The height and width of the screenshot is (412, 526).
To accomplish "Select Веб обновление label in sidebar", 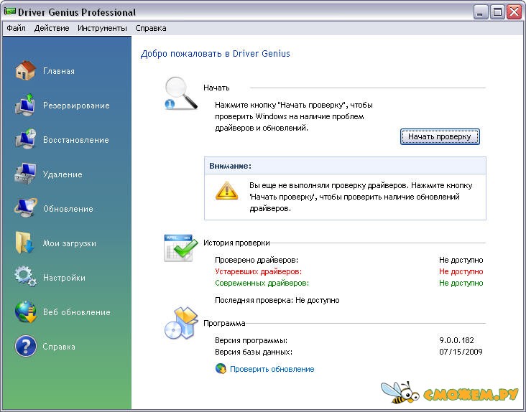I will click(76, 312).
